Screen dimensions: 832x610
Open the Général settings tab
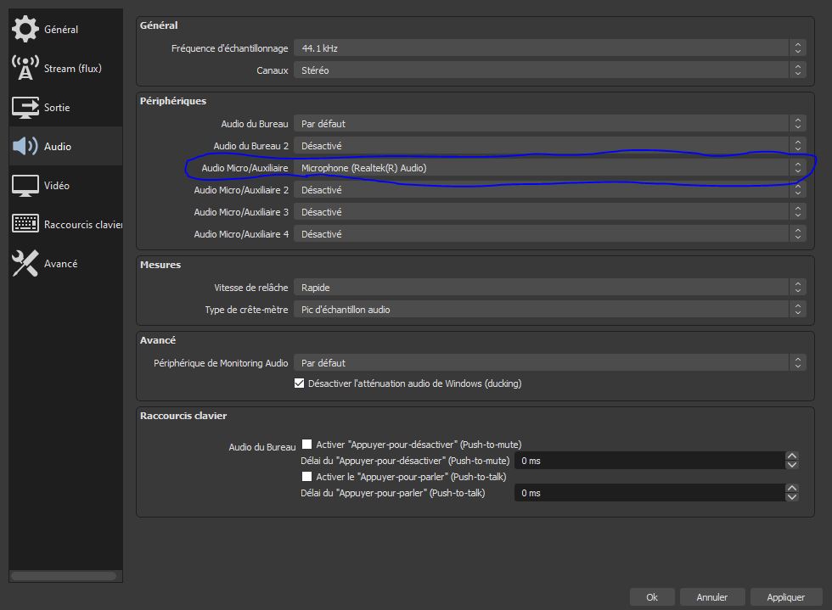pos(66,29)
